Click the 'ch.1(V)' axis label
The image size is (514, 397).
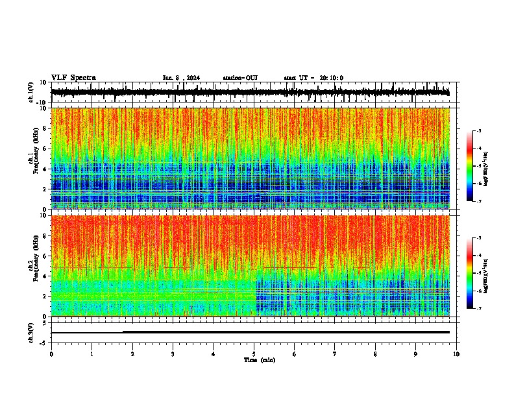pyautogui.click(x=31, y=92)
